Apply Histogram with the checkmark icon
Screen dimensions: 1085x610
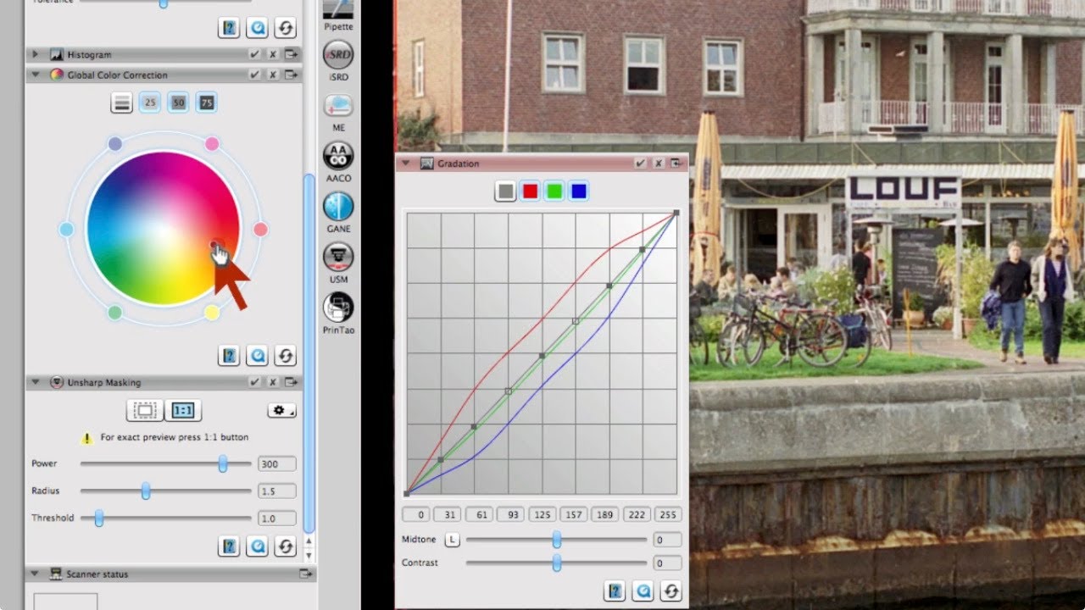pyautogui.click(x=254, y=54)
